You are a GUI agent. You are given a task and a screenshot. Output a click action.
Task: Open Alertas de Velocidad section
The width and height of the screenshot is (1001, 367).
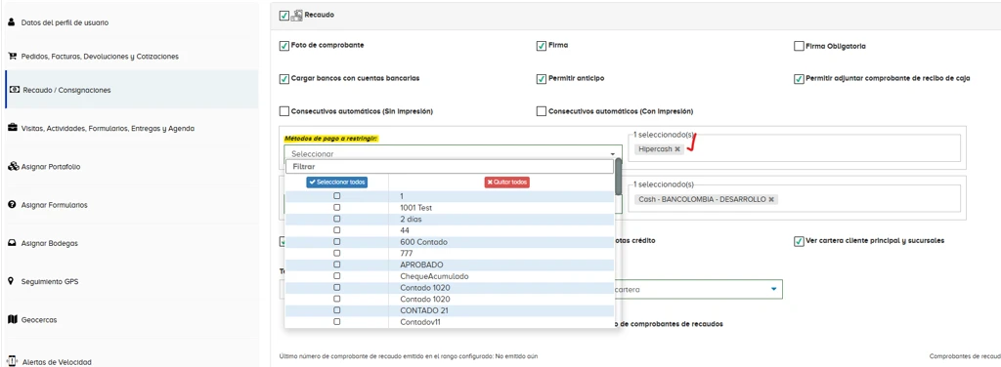[57, 362]
